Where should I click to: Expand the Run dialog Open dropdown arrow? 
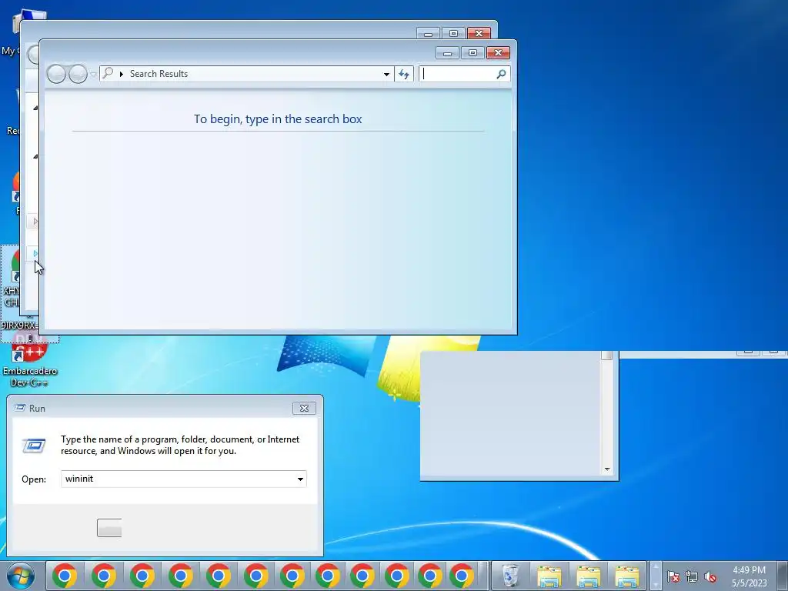coord(300,479)
